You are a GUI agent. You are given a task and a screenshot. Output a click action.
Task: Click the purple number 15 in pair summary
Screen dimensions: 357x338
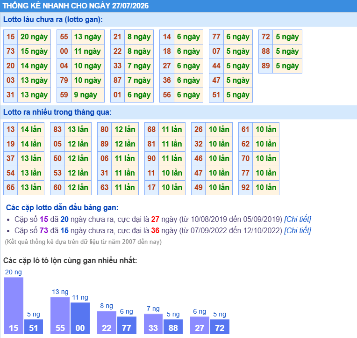[44, 219]
